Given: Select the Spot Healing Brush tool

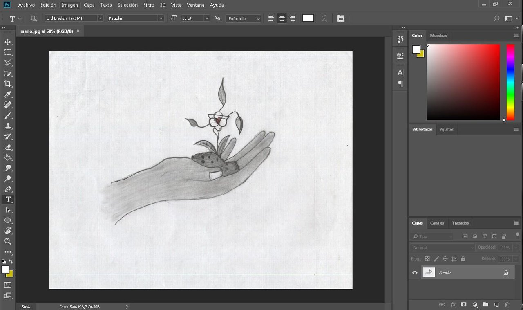Looking at the screenshot, I should pos(8,105).
